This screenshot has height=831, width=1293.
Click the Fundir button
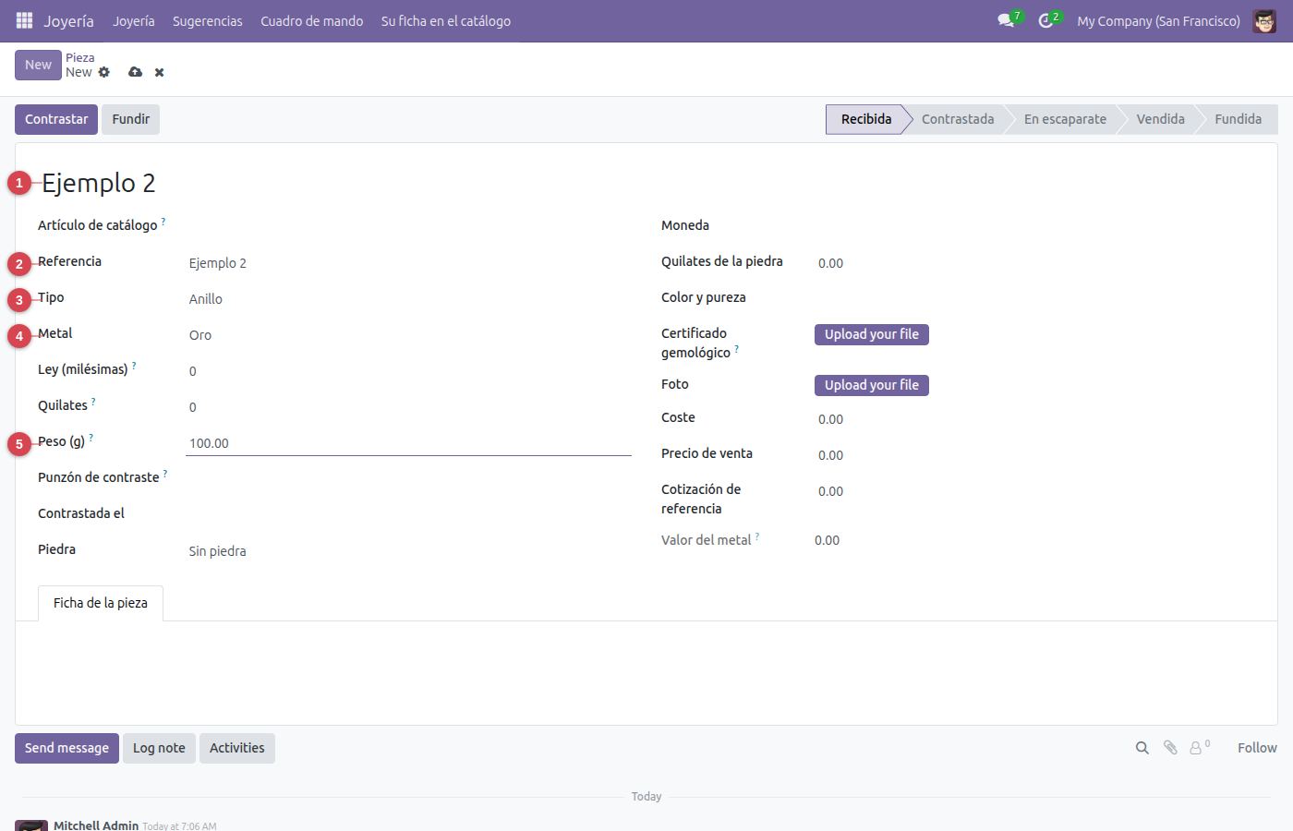point(131,119)
